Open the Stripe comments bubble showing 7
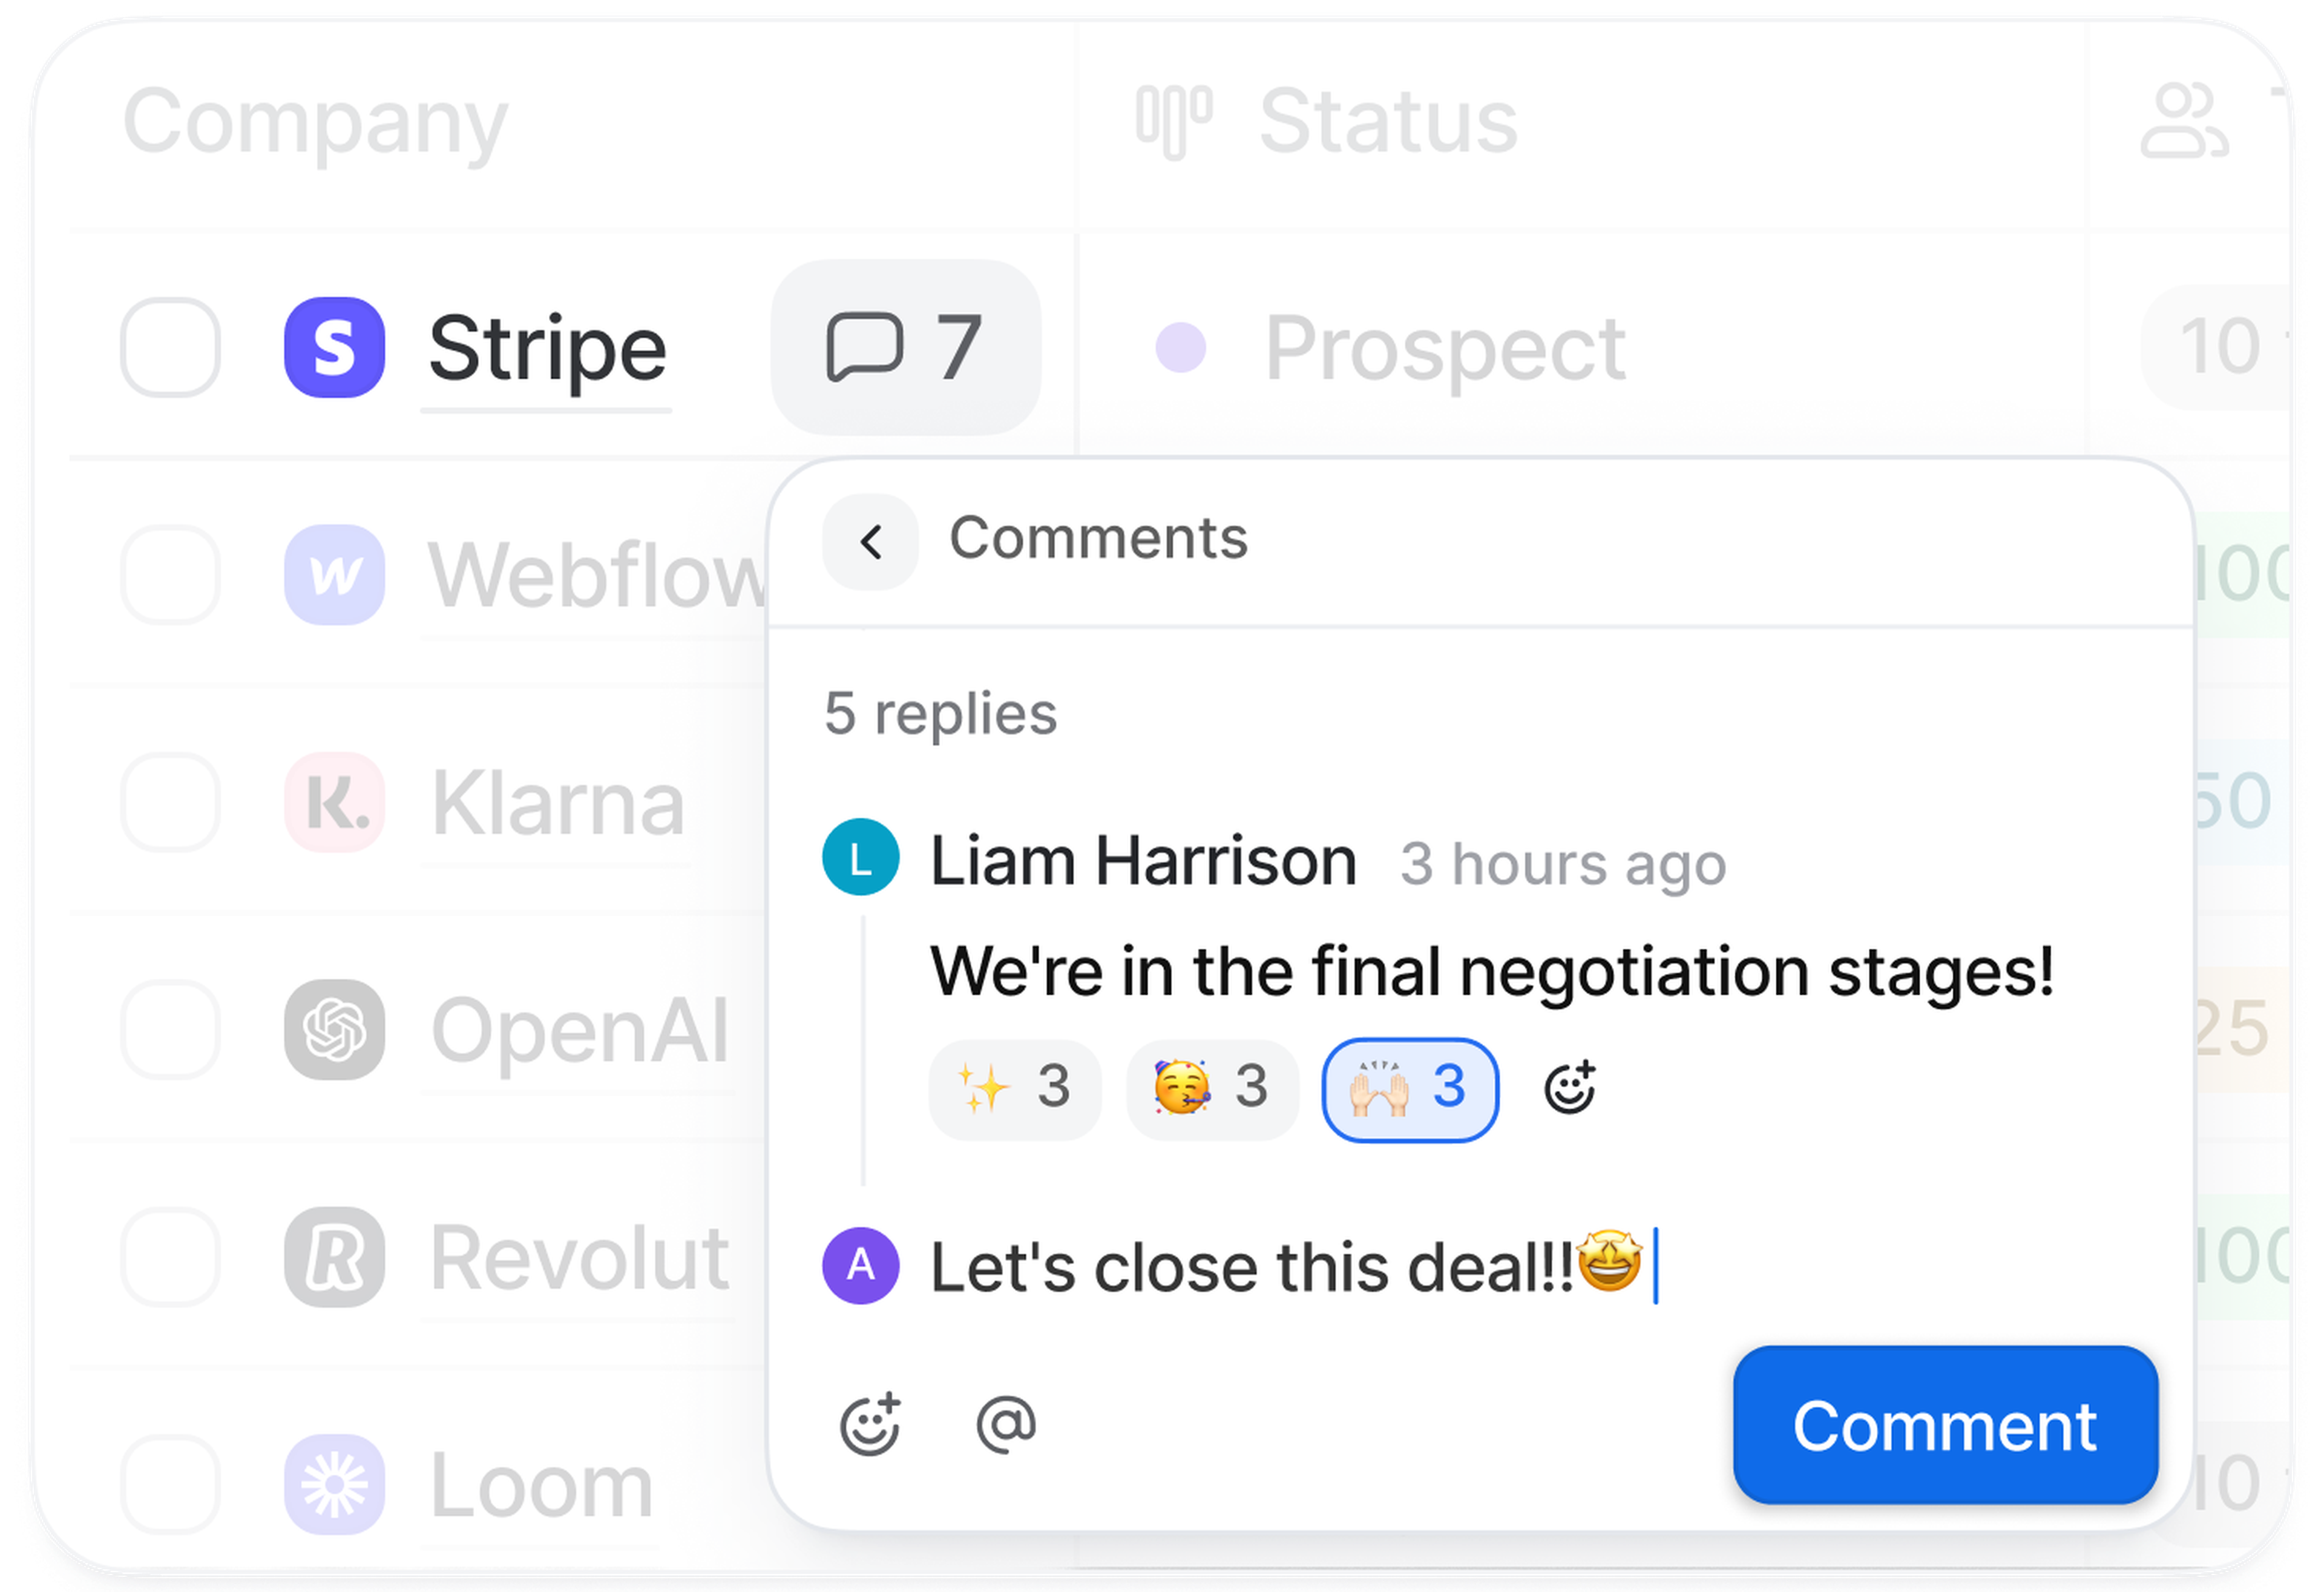This screenshot has width=2324, height=1592. [x=905, y=347]
